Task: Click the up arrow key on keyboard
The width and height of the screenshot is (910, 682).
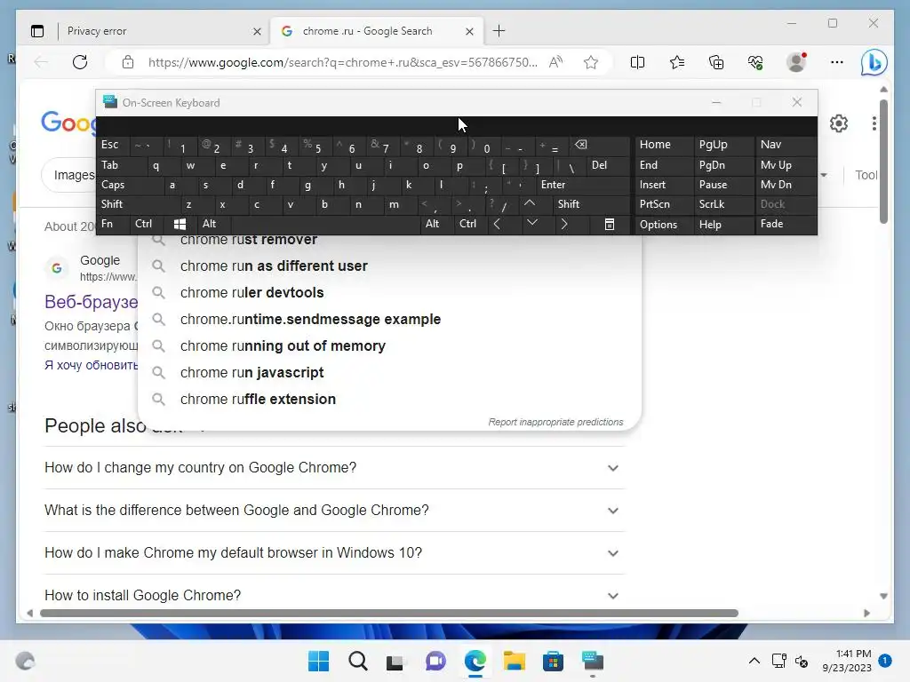Action: (530, 203)
